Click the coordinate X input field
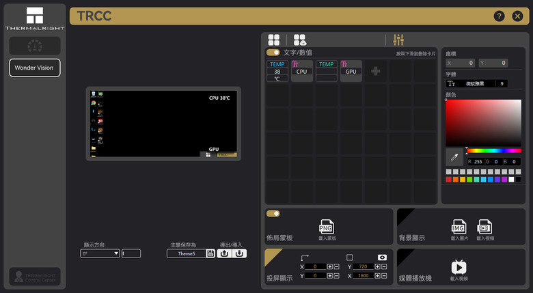This screenshot has height=293, width=533. 461,63
